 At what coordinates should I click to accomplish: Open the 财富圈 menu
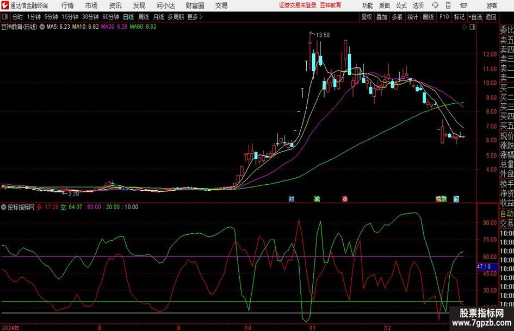[x=195, y=5]
